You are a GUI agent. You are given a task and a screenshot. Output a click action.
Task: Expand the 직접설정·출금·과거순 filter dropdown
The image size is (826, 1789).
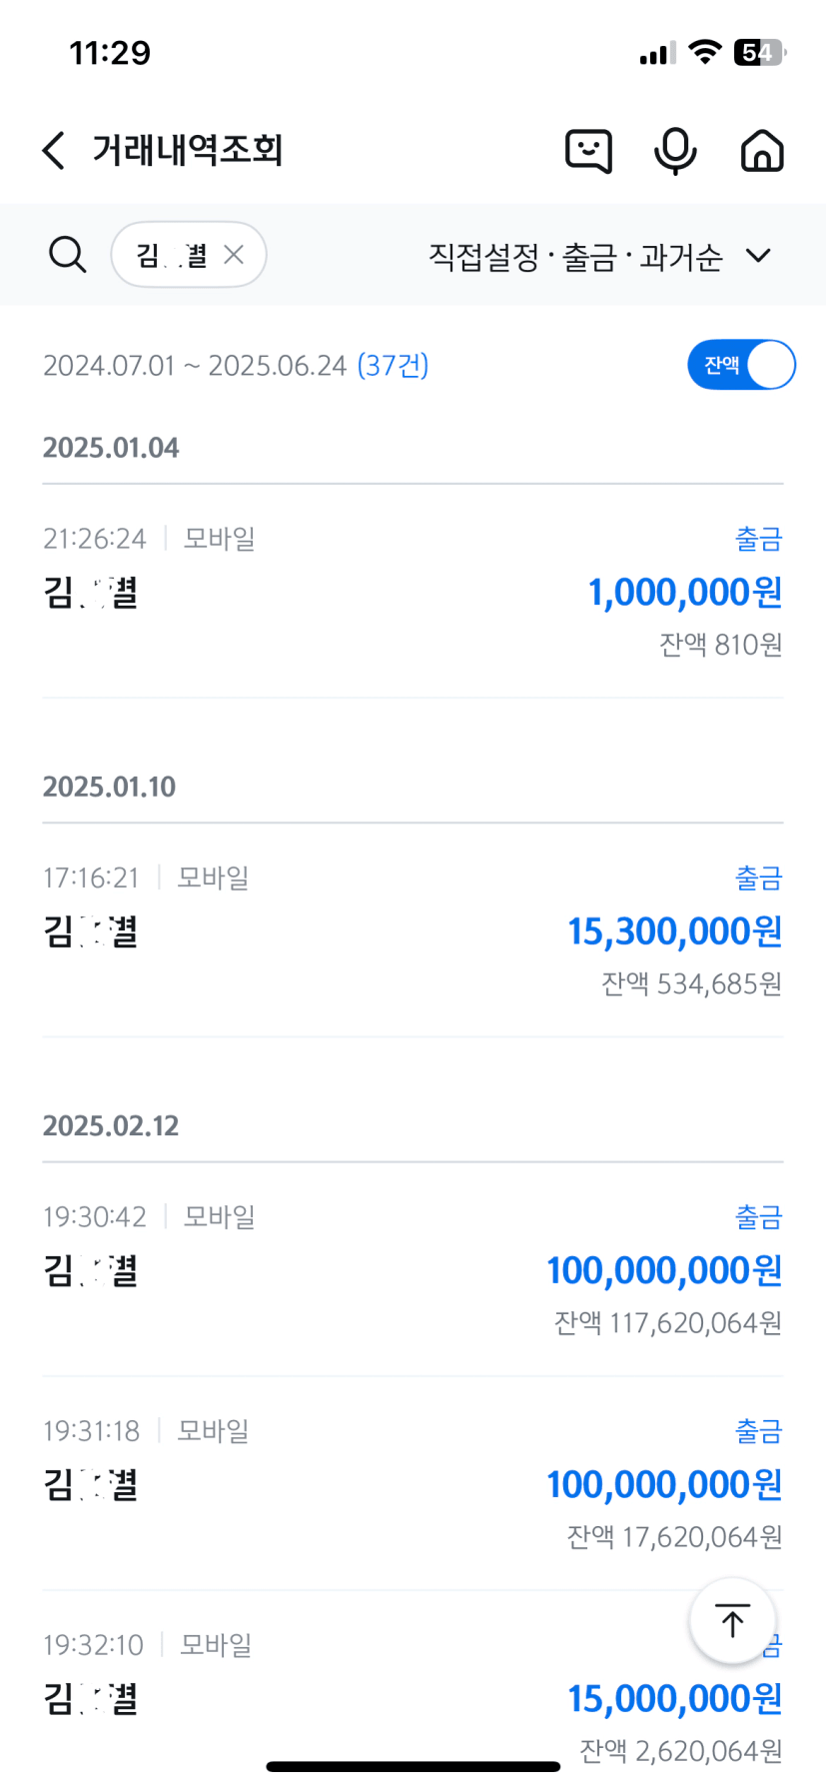[x=575, y=257]
